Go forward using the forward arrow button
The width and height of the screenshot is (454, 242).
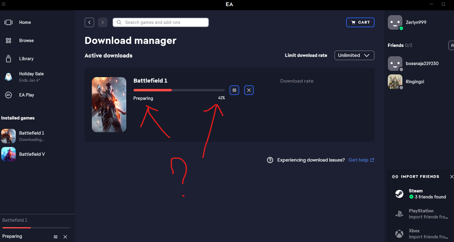click(x=103, y=22)
